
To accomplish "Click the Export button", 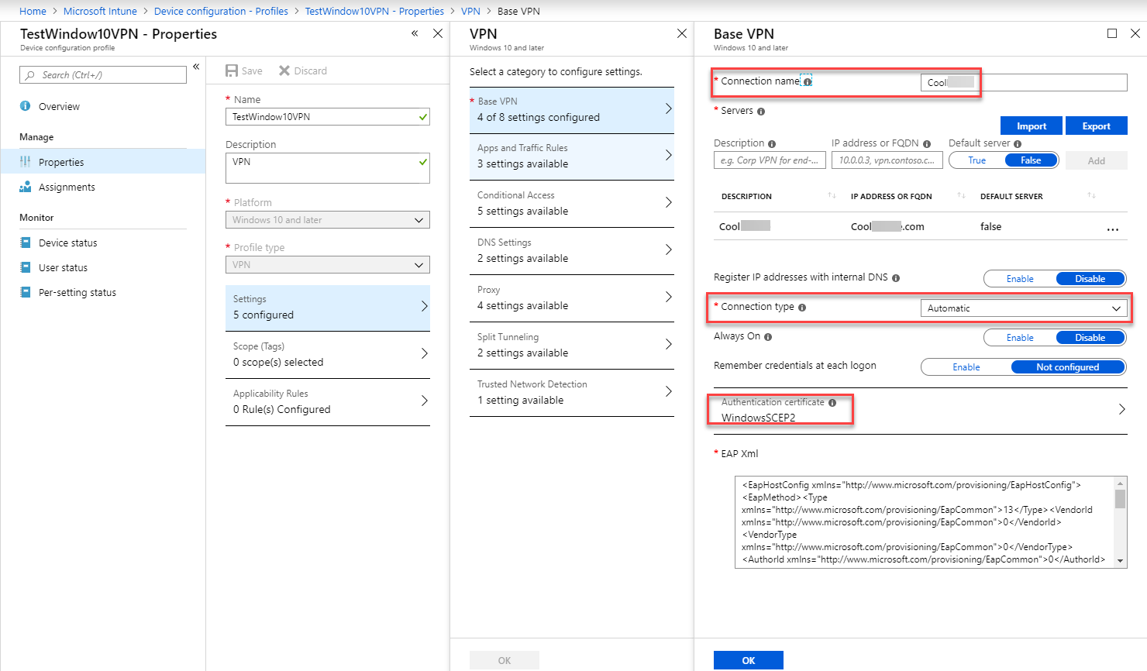I will [x=1096, y=126].
